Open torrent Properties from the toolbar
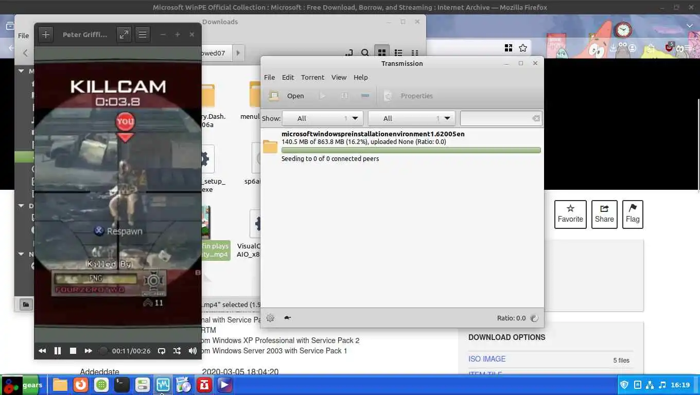Screen dimensions: 700x395 409,96
